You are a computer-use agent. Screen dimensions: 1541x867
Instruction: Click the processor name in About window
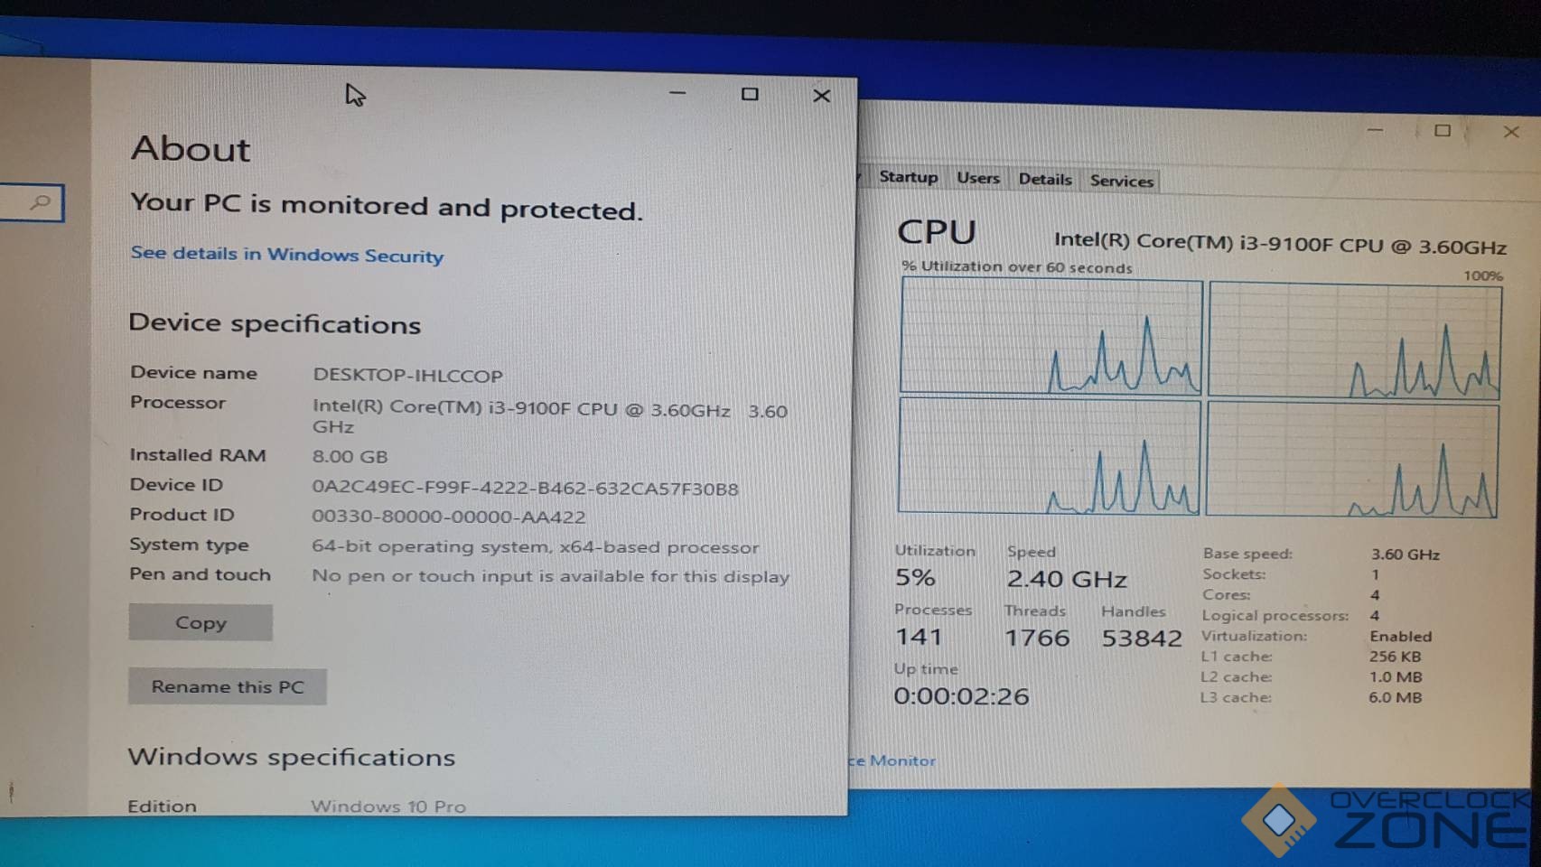(x=550, y=416)
